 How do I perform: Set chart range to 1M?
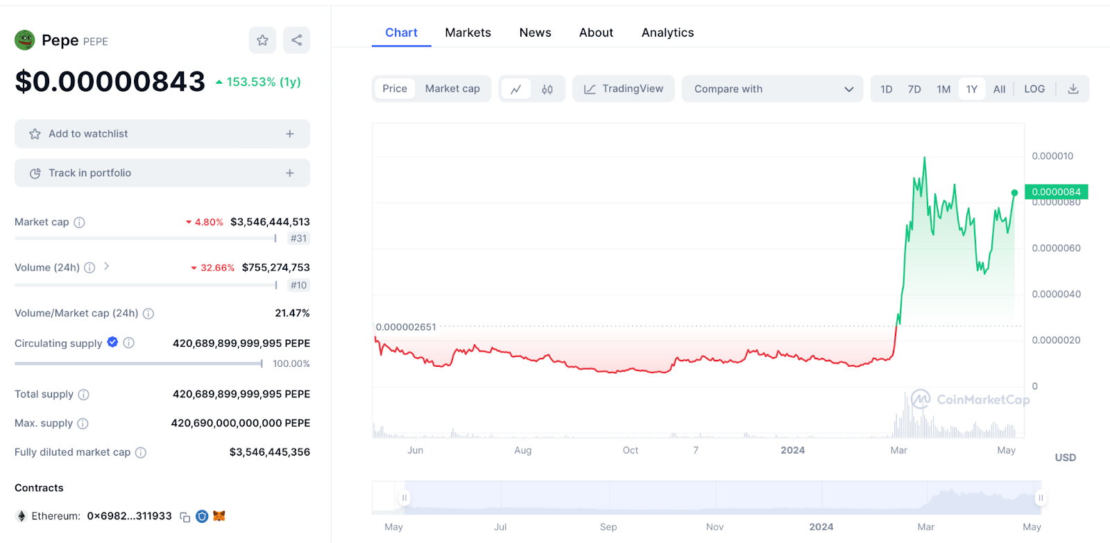coord(943,89)
